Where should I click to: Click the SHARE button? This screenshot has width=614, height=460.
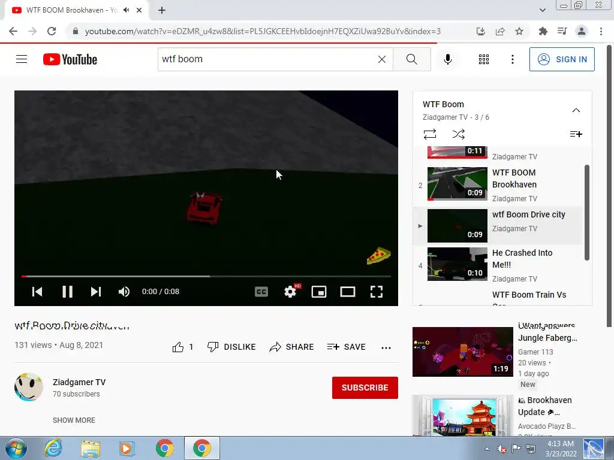291,347
